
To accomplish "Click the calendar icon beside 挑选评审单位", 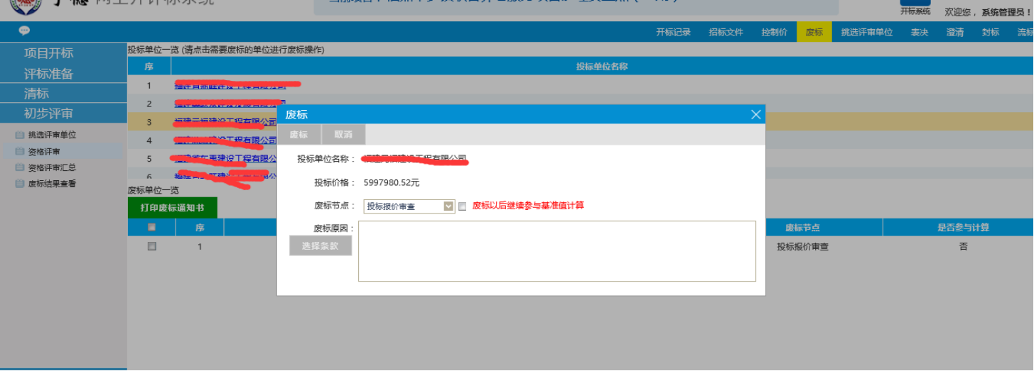I will 19,135.
